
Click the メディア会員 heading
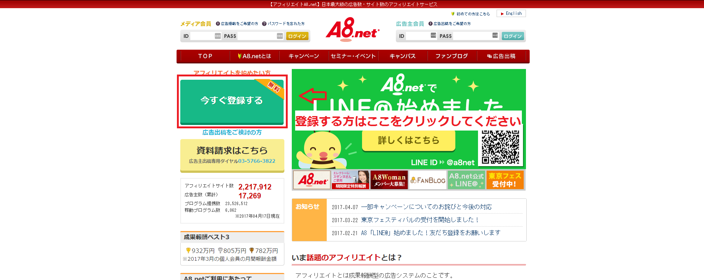196,24
